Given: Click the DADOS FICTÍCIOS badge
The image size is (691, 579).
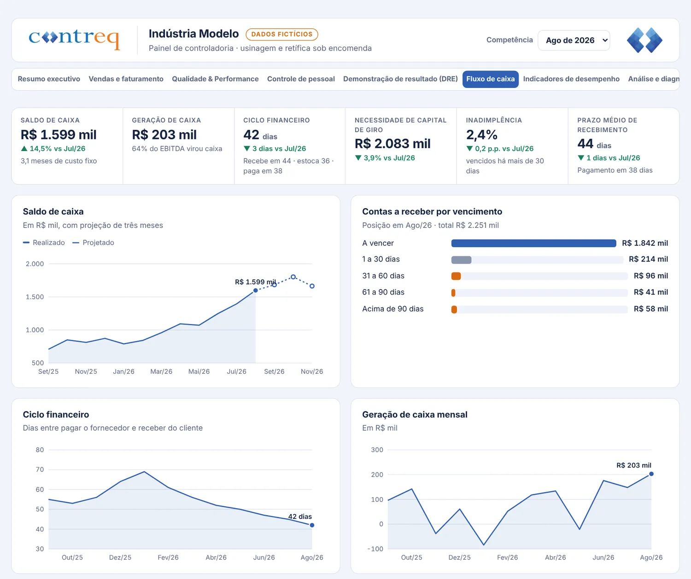Looking at the screenshot, I should (282, 35).
